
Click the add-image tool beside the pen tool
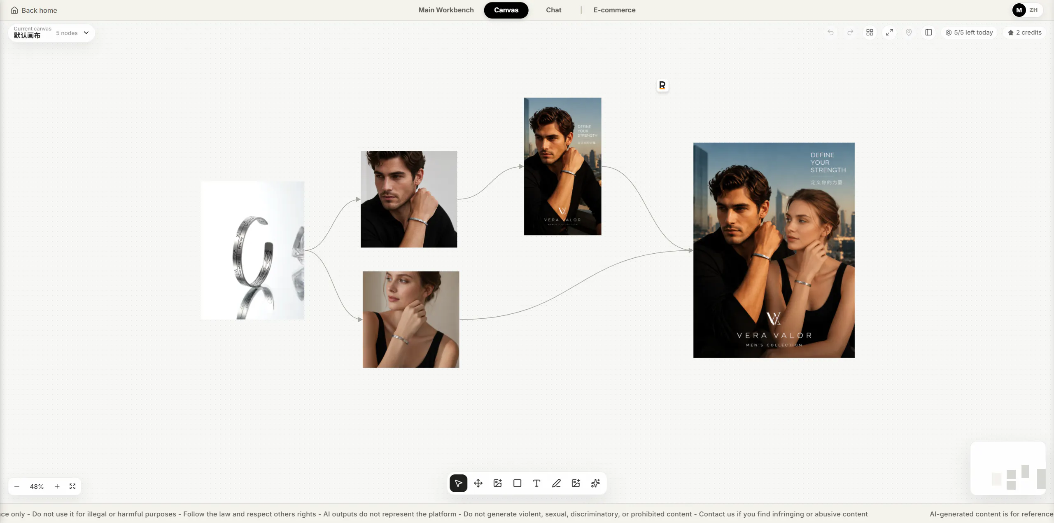[x=576, y=483]
